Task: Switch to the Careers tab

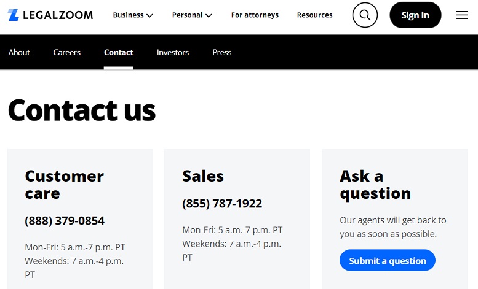Action: coord(67,52)
